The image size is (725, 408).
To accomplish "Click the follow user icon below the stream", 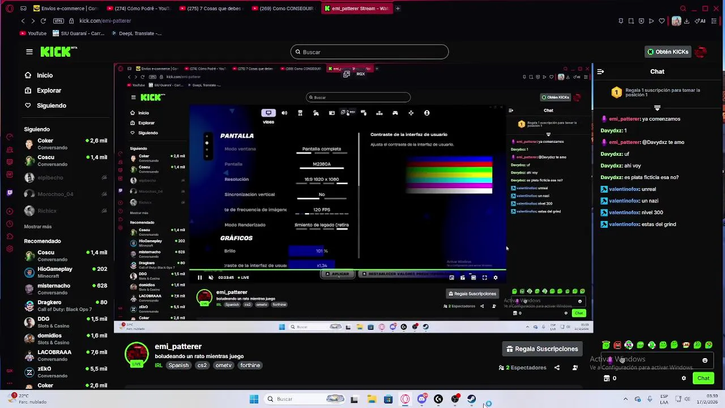I will point(575,368).
